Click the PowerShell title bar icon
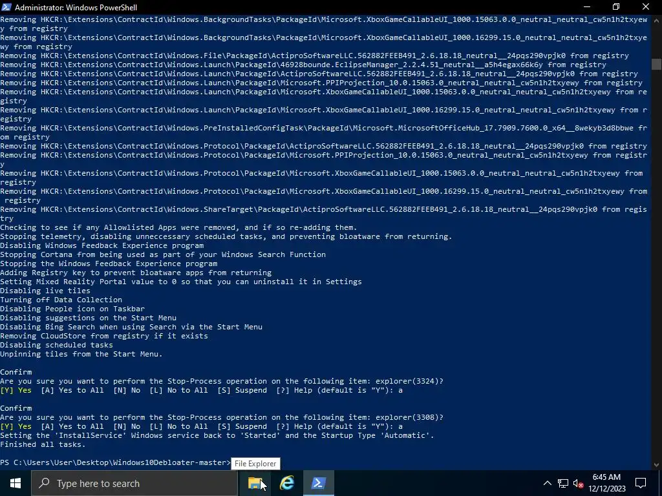662x496 pixels. coord(6,7)
